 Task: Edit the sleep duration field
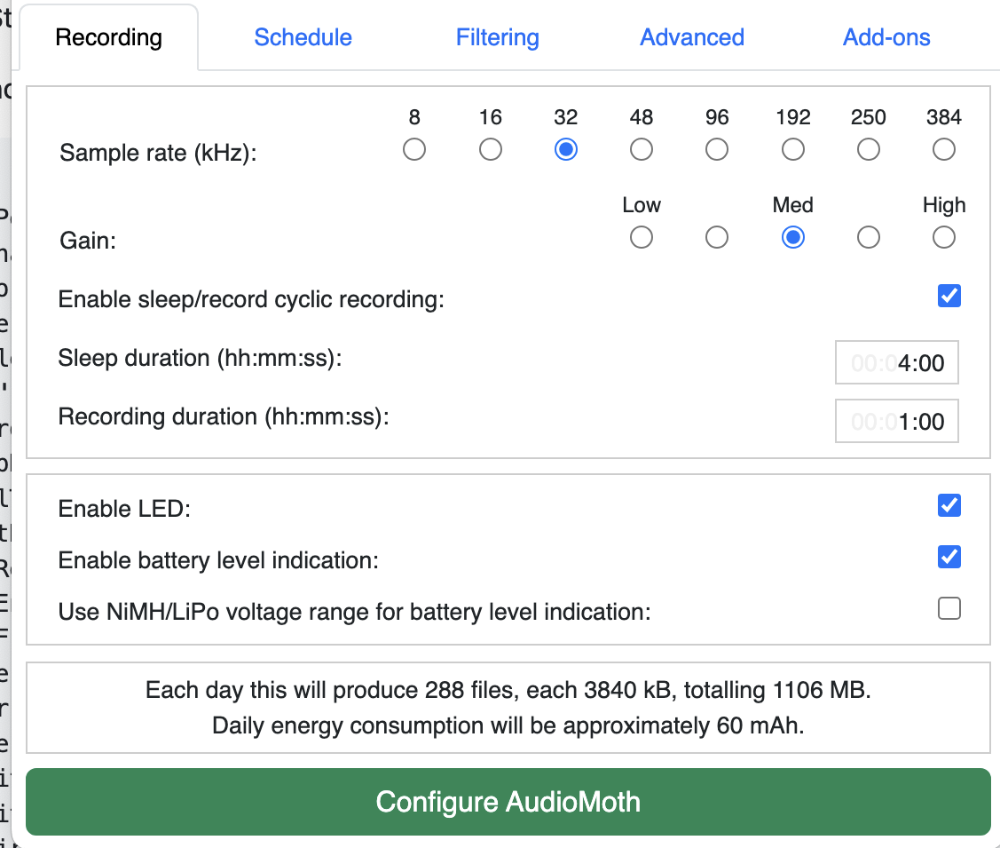pyautogui.click(x=897, y=362)
